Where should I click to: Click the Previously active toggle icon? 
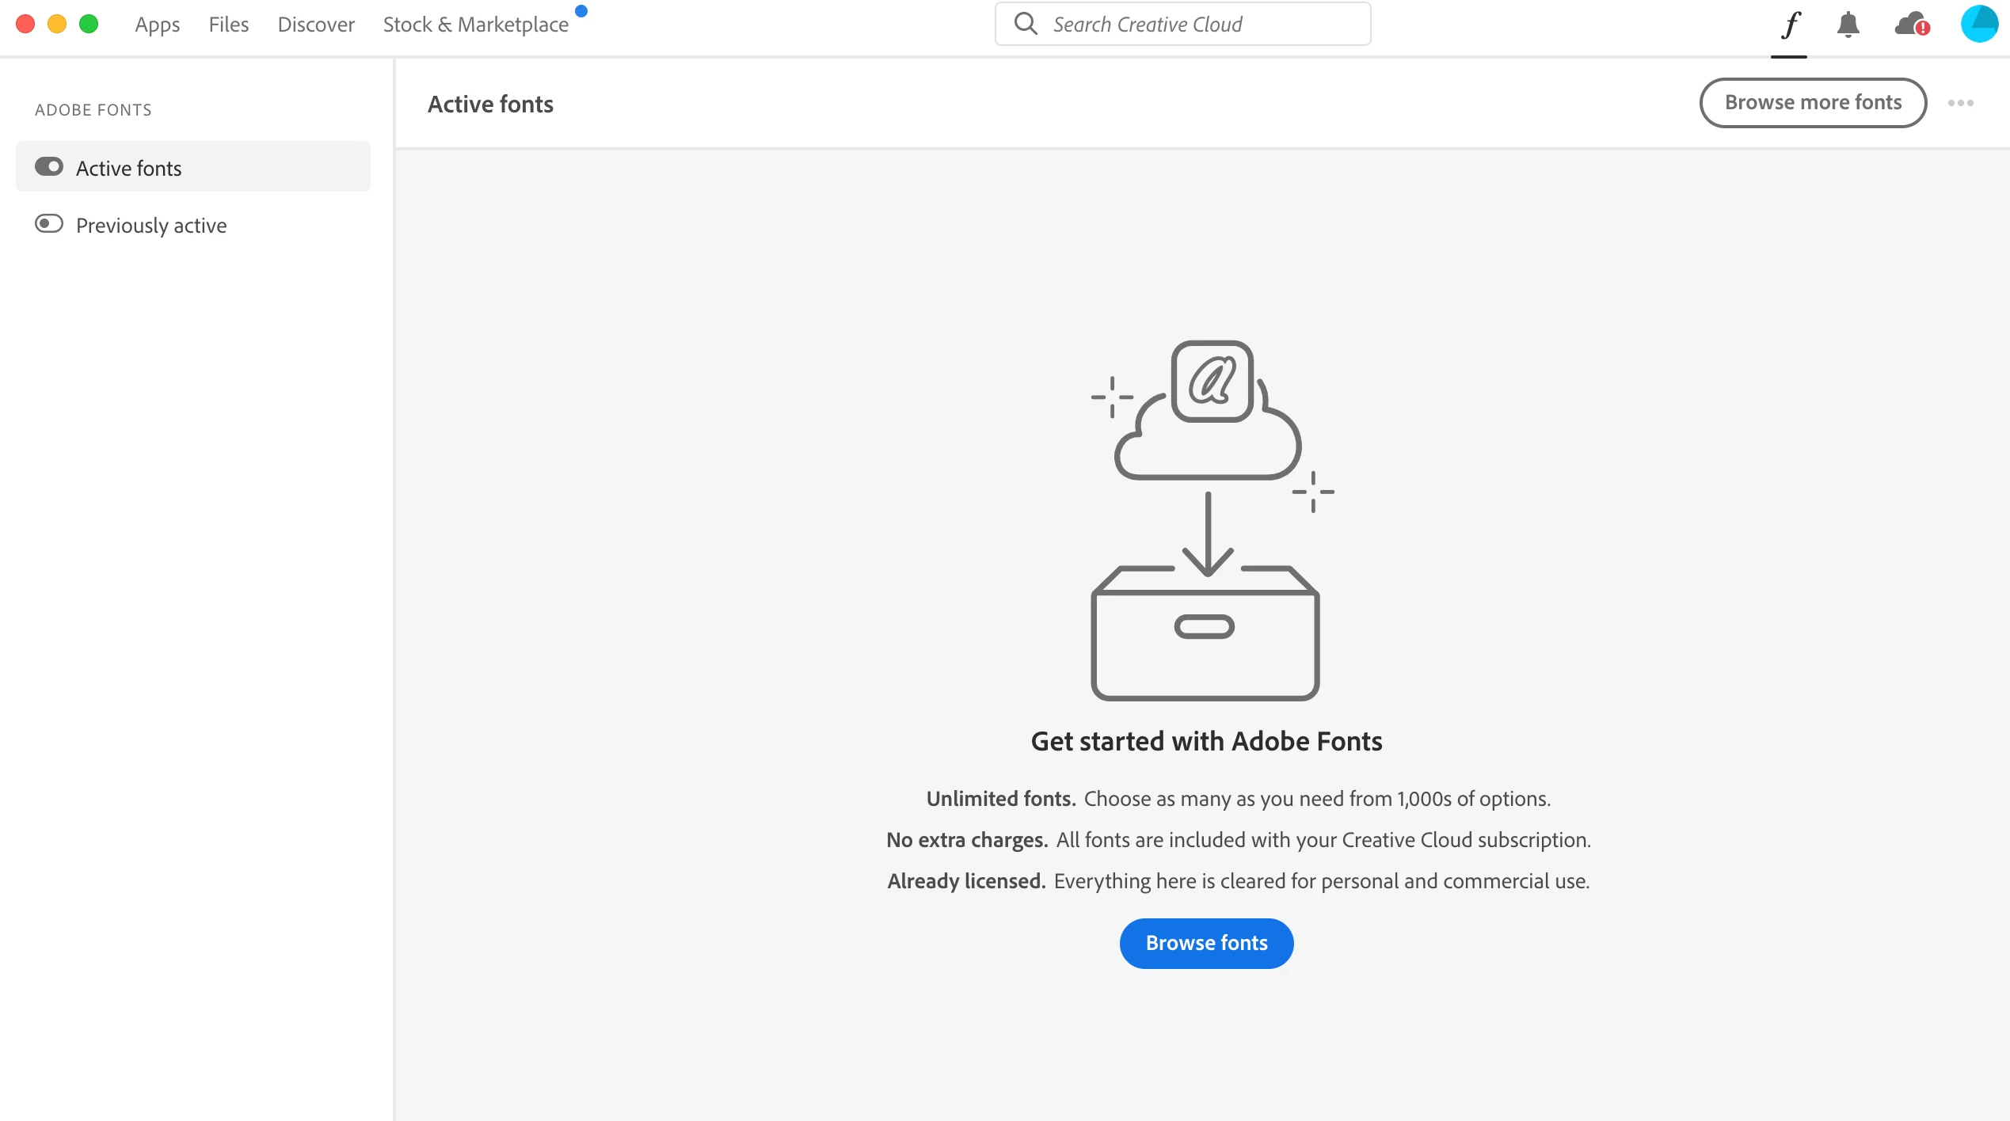coord(49,224)
